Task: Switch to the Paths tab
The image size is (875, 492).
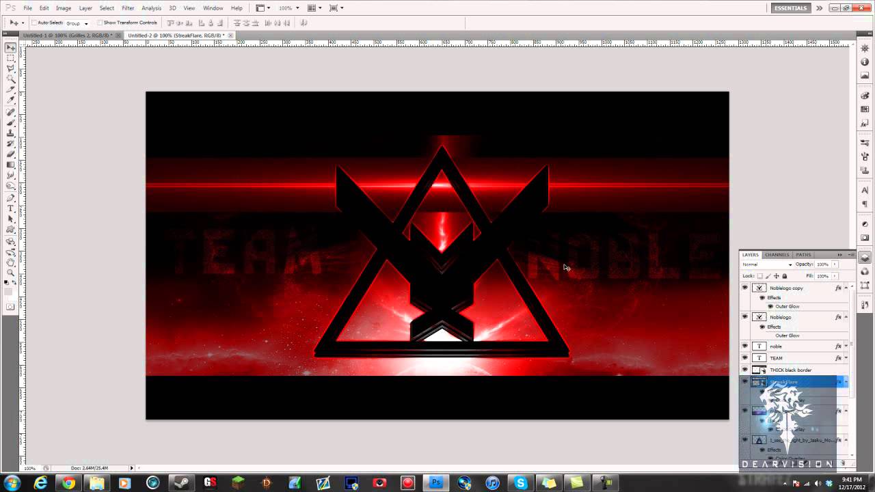Action: [x=803, y=255]
